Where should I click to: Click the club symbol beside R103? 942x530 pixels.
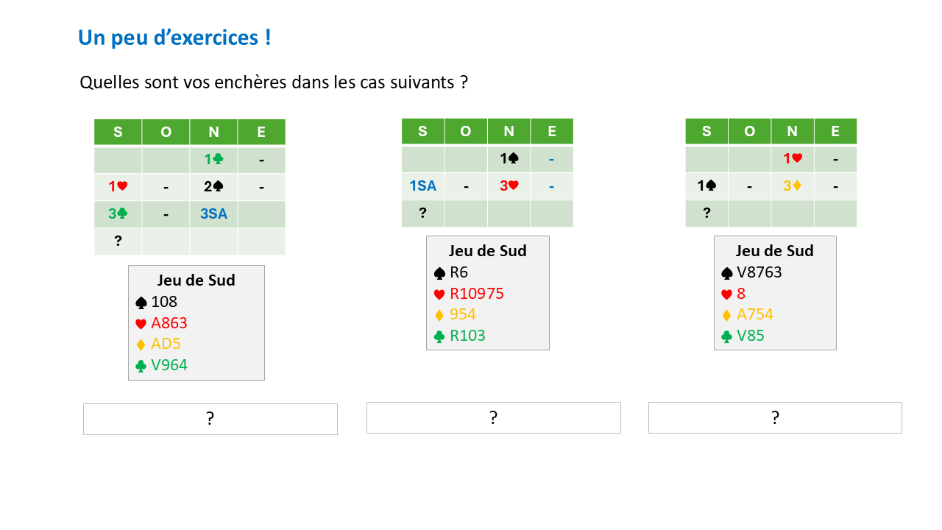[440, 336]
